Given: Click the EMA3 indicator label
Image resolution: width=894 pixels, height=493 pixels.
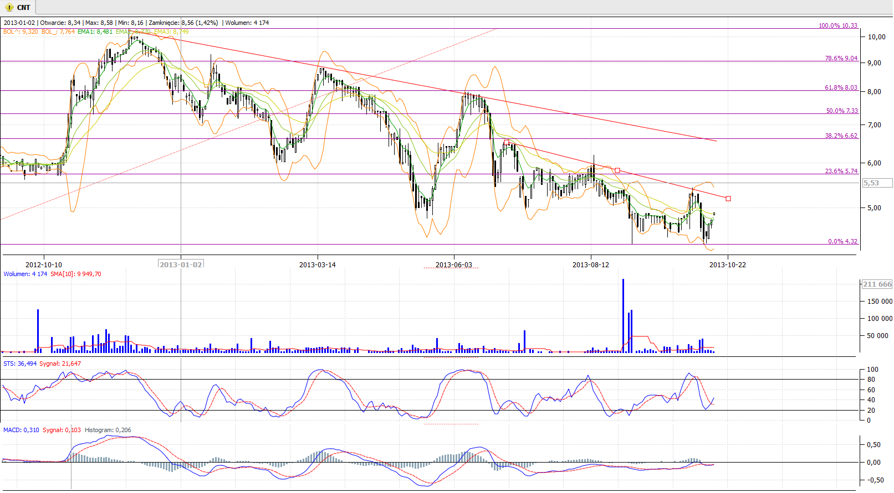Looking at the screenshot, I should (x=171, y=32).
